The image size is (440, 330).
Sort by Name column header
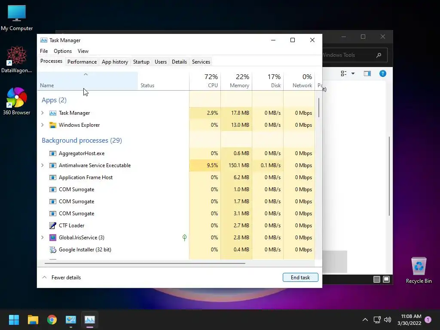87,81
